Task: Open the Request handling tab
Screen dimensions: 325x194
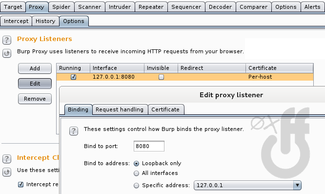Action: [120, 109]
